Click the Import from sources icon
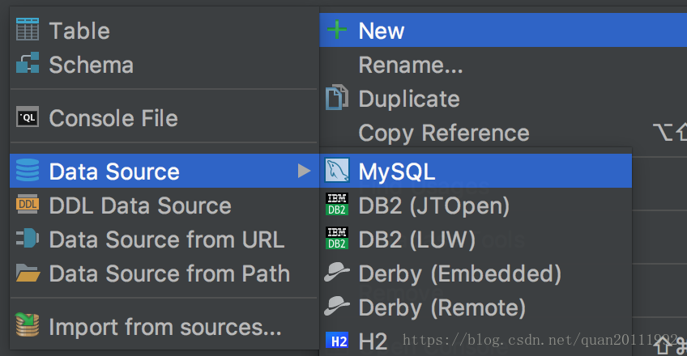The width and height of the screenshot is (687, 356). pos(28,324)
